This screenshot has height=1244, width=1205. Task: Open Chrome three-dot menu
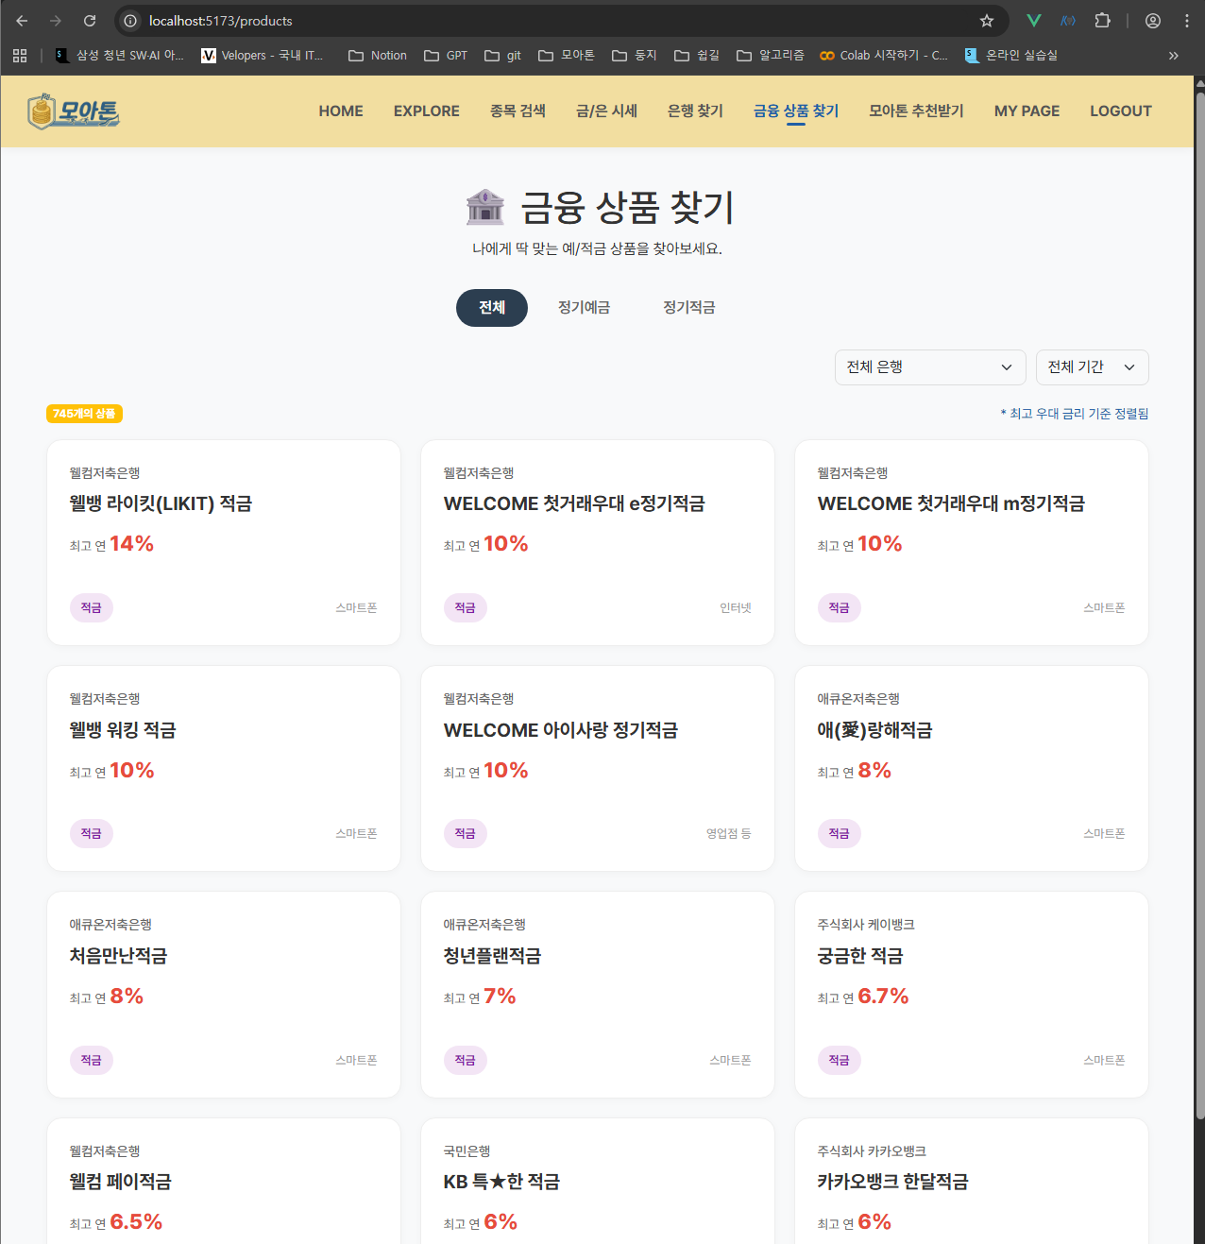click(x=1186, y=21)
